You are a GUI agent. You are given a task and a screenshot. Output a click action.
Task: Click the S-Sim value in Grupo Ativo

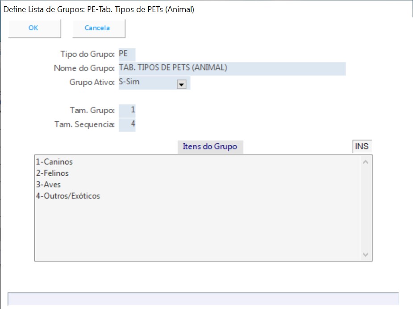point(146,83)
